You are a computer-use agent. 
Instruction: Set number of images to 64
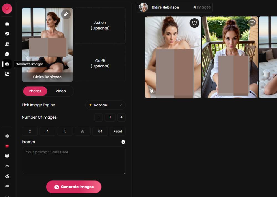100,131
